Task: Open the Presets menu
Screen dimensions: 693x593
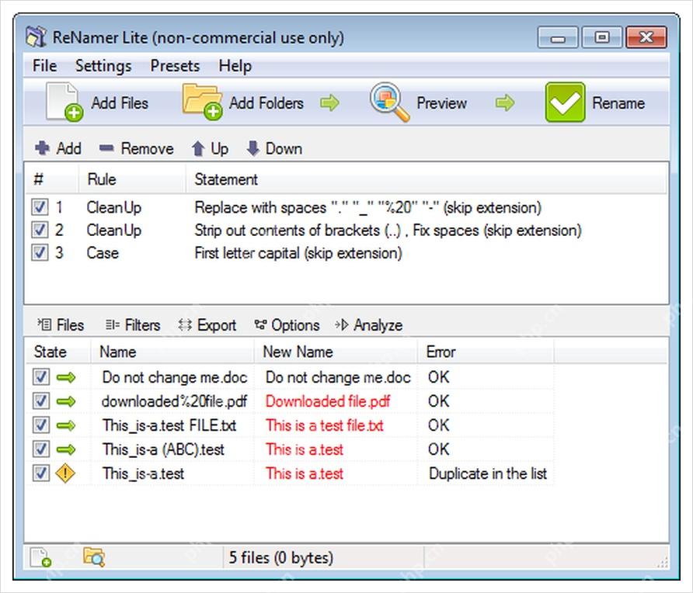Action: pos(175,66)
